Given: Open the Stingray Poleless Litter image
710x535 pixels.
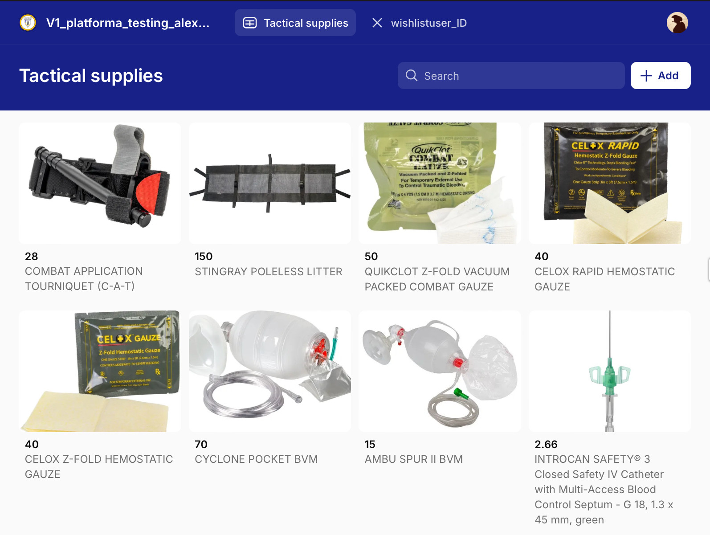Looking at the screenshot, I should tap(270, 183).
